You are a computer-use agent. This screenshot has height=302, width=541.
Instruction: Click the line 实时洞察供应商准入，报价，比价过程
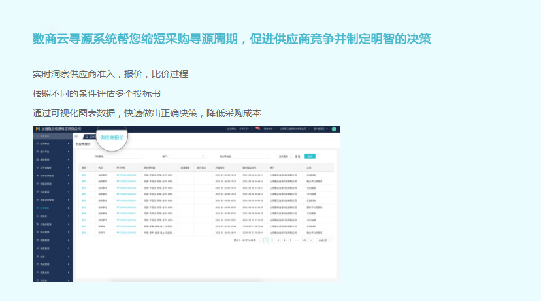110,75
